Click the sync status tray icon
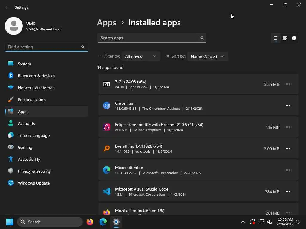This screenshot has height=229, width=306. 252,222
